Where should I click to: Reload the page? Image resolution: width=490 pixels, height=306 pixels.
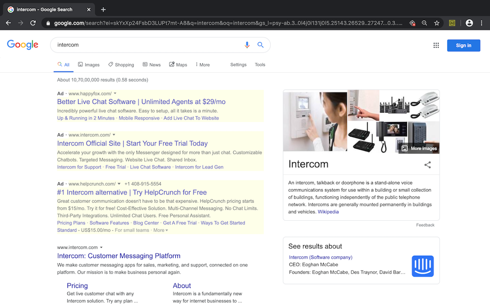(33, 23)
